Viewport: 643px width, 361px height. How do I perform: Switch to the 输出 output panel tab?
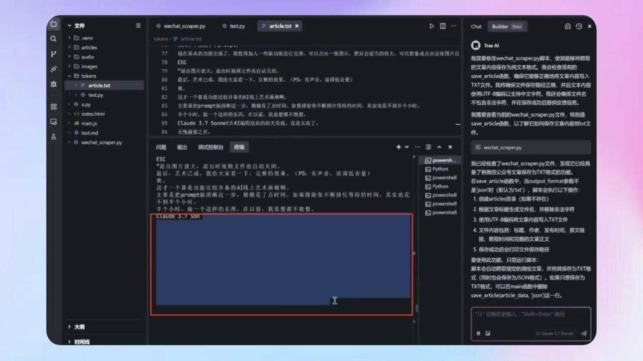tap(182, 147)
